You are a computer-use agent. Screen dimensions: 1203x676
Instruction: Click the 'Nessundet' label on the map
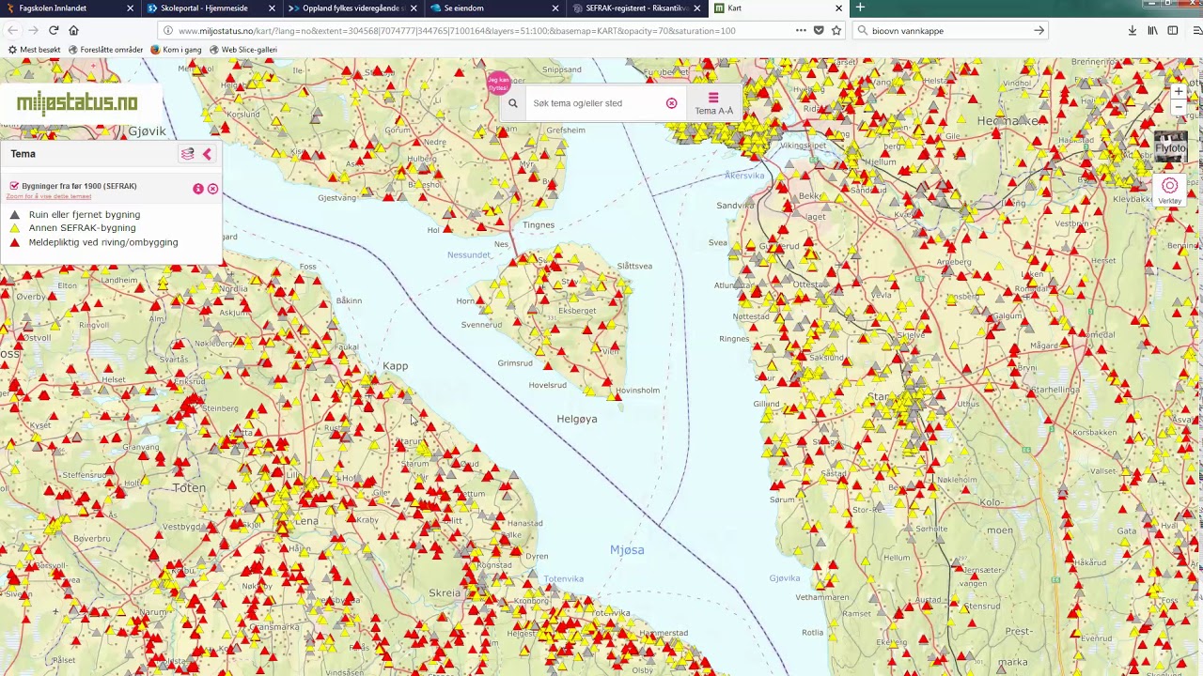tap(469, 254)
